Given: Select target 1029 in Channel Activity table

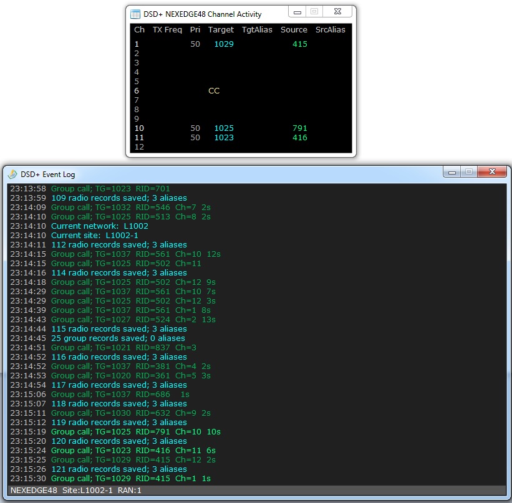Looking at the screenshot, I should 224,44.
